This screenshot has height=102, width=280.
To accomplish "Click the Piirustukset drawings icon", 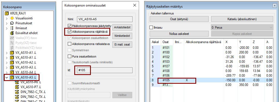I will pyautogui.click(x=12, y=23).
